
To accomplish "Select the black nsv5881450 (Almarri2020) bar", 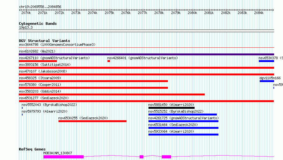I will (171, 108).
